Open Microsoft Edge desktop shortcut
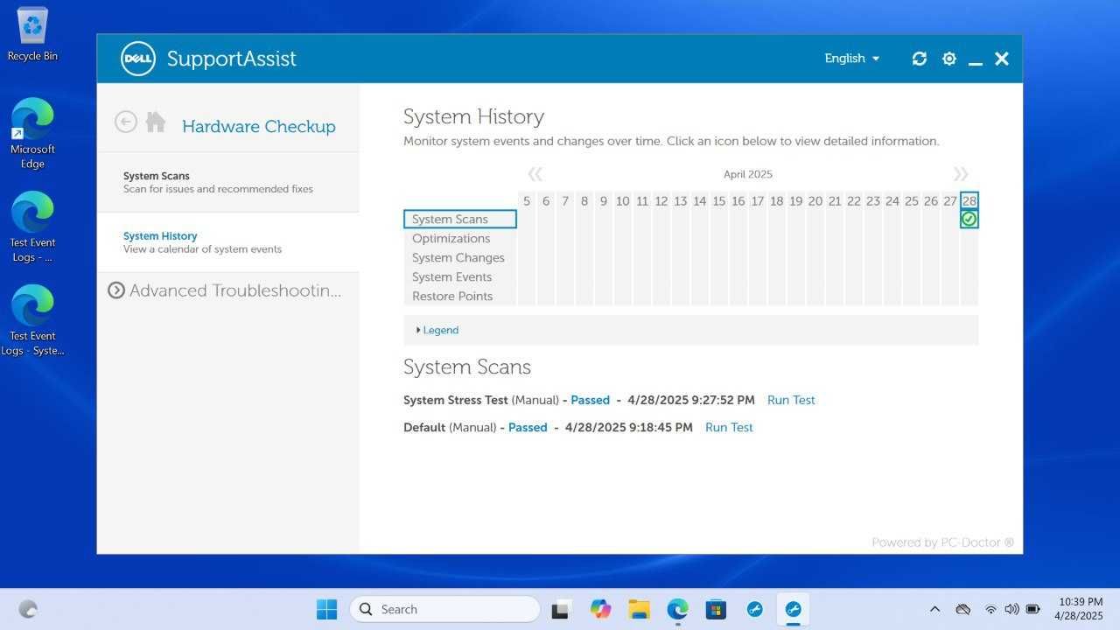1120x630 pixels. point(32,133)
